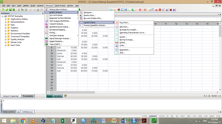Collapse the SYSTAT Examples root node
Screen dimensions: 222x124
click(x=2, y=16)
